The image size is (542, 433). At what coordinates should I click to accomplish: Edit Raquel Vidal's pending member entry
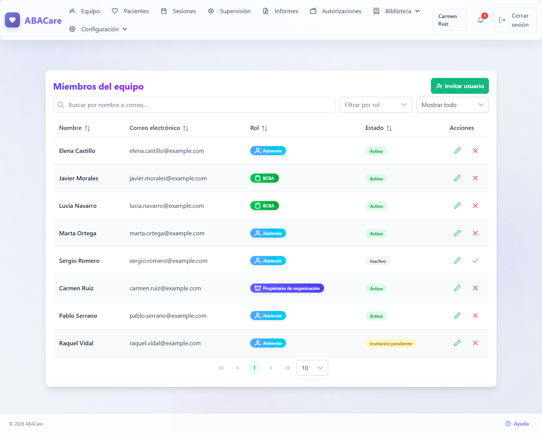(x=457, y=343)
